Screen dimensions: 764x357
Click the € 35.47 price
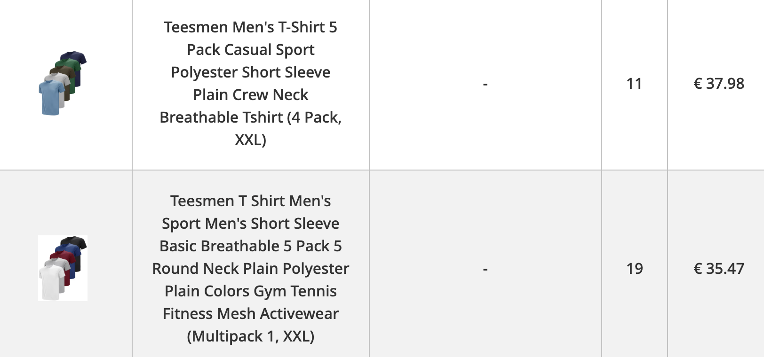point(718,269)
